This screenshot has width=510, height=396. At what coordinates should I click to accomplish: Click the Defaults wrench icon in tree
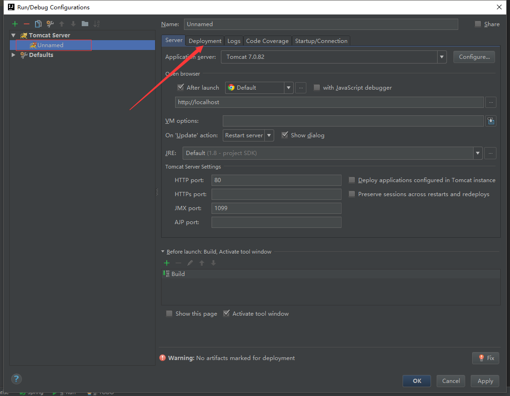(24, 55)
